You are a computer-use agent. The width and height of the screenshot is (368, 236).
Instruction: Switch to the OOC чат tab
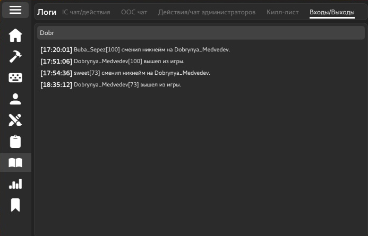pyautogui.click(x=134, y=12)
